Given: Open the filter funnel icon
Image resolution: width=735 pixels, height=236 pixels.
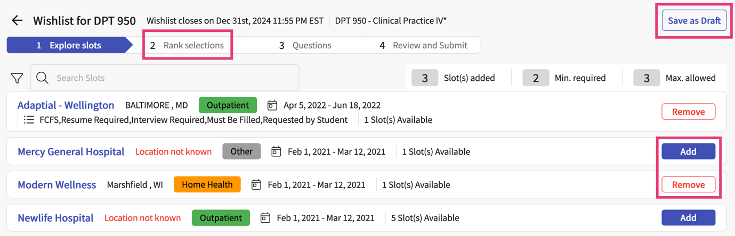Looking at the screenshot, I should [17, 78].
